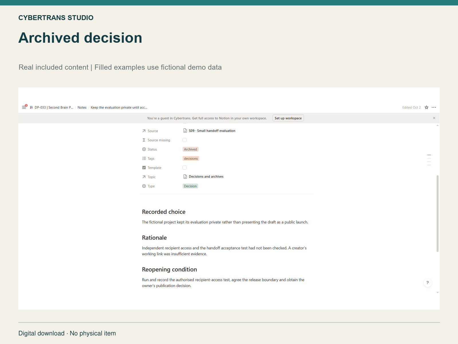Click the Tags property list icon
The width and height of the screenshot is (458, 344).
pos(144,159)
